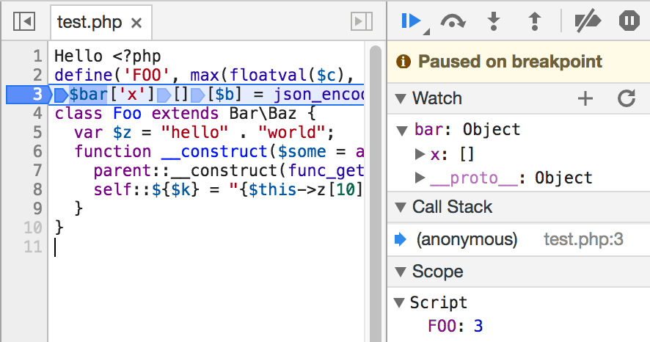
Task: Click 'floatval' on line 2
Action: point(269,75)
